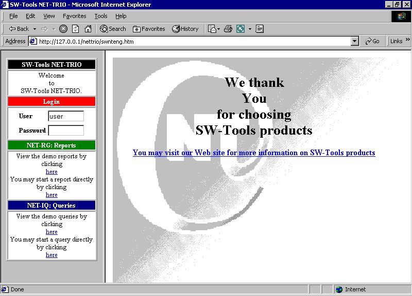The image size is (412, 296).
Task: Click the Refresh page icon
Action: coord(76,29)
